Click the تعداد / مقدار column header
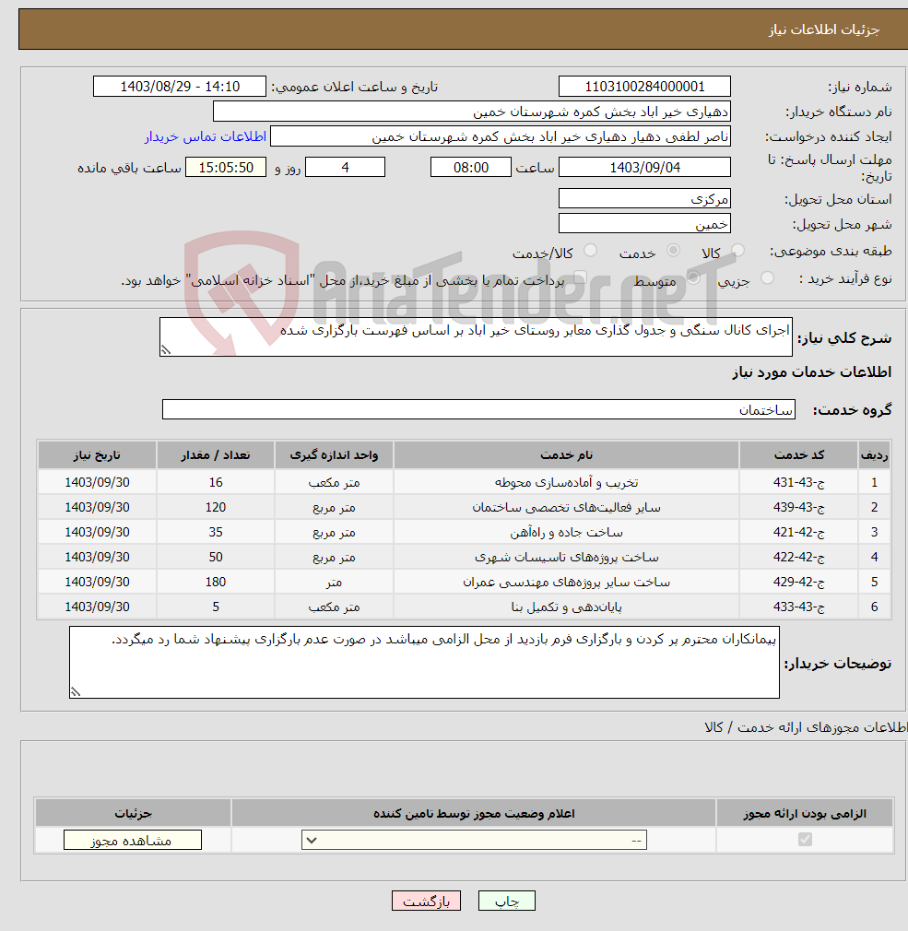The height and width of the screenshot is (931, 908). (216, 454)
